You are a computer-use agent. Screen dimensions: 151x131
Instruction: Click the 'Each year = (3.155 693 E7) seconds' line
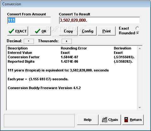click(38, 79)
